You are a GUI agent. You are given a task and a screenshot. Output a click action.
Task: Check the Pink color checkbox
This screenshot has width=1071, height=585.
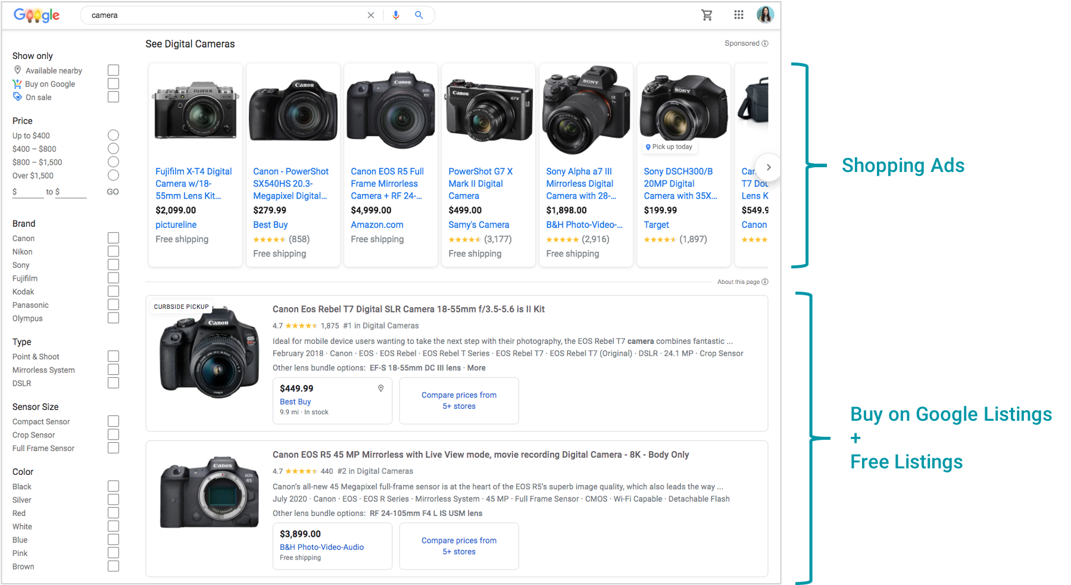(x=113, y=553)
